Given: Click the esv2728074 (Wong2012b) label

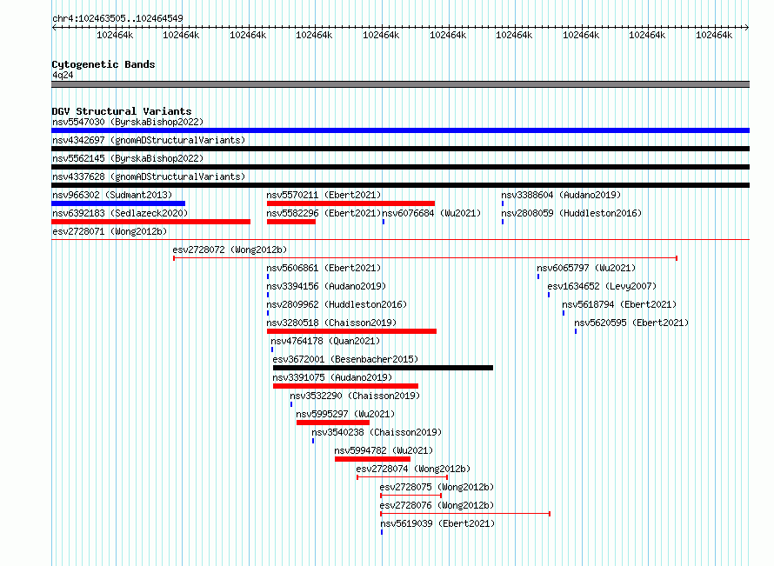Looking at the screenshot, I should tap(413, 469).
